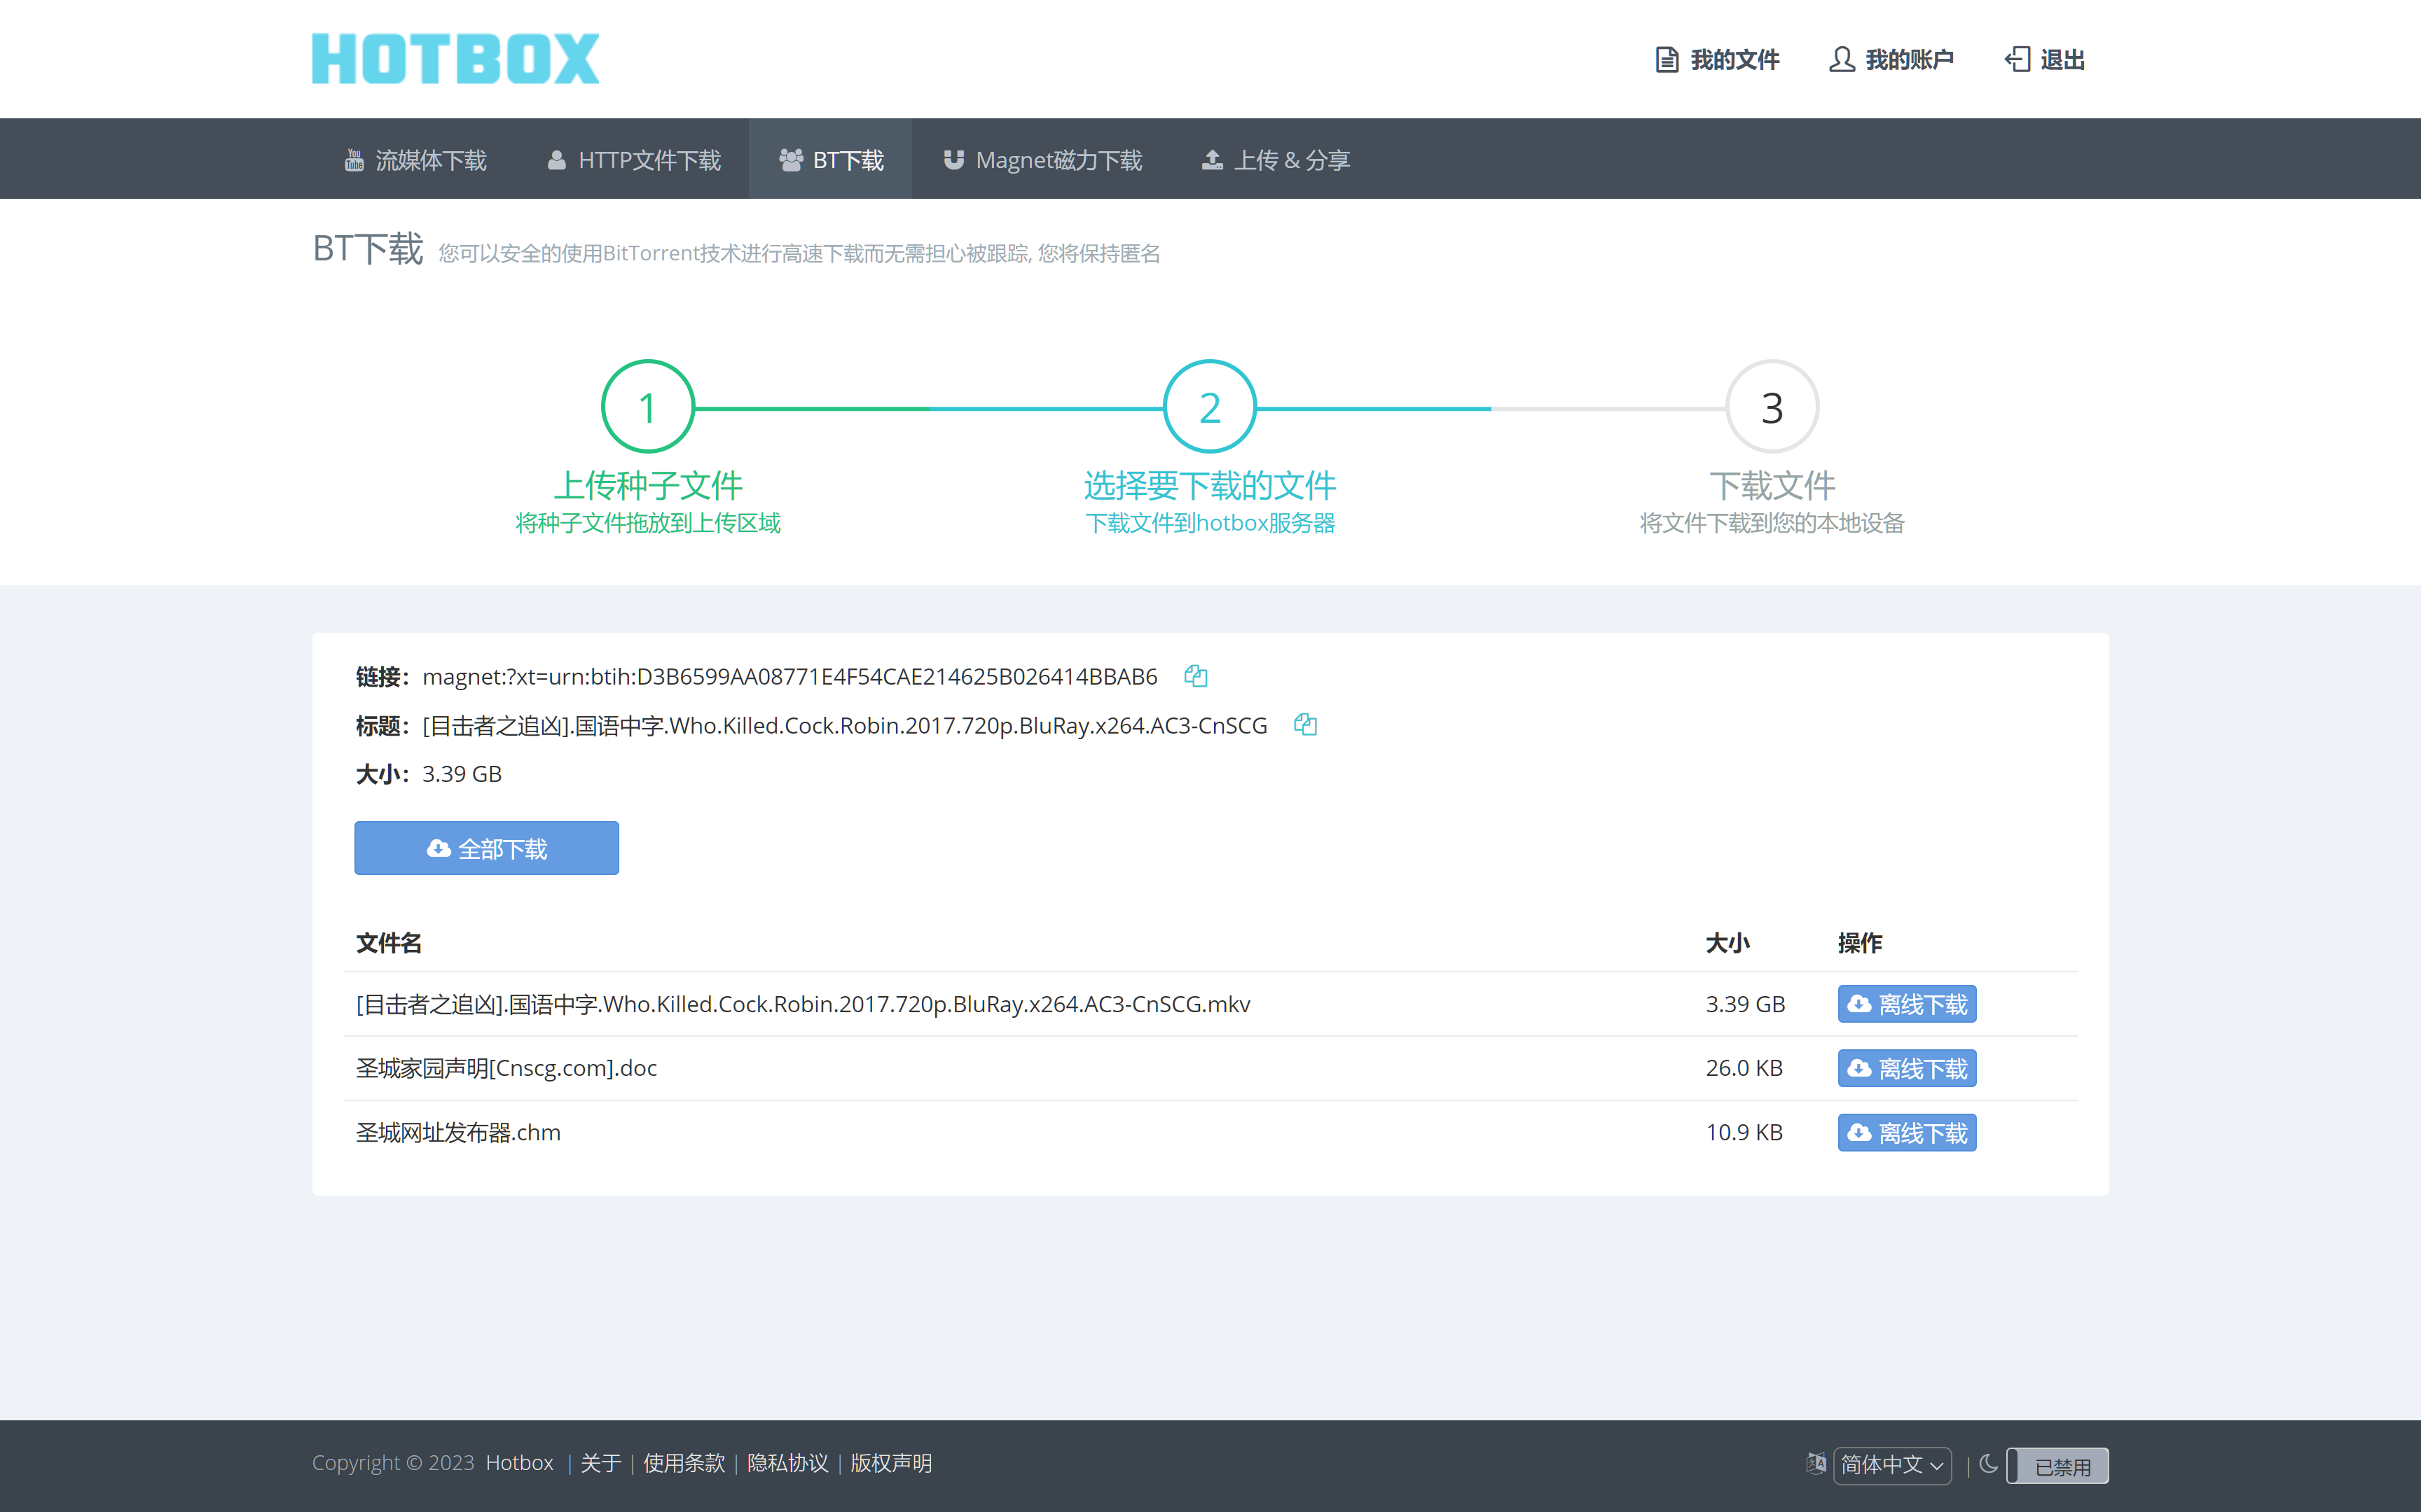This screenshot has width=2421, height=1512.
Task: Offline download the .mkv file
Action: tap(1907, 1004)
